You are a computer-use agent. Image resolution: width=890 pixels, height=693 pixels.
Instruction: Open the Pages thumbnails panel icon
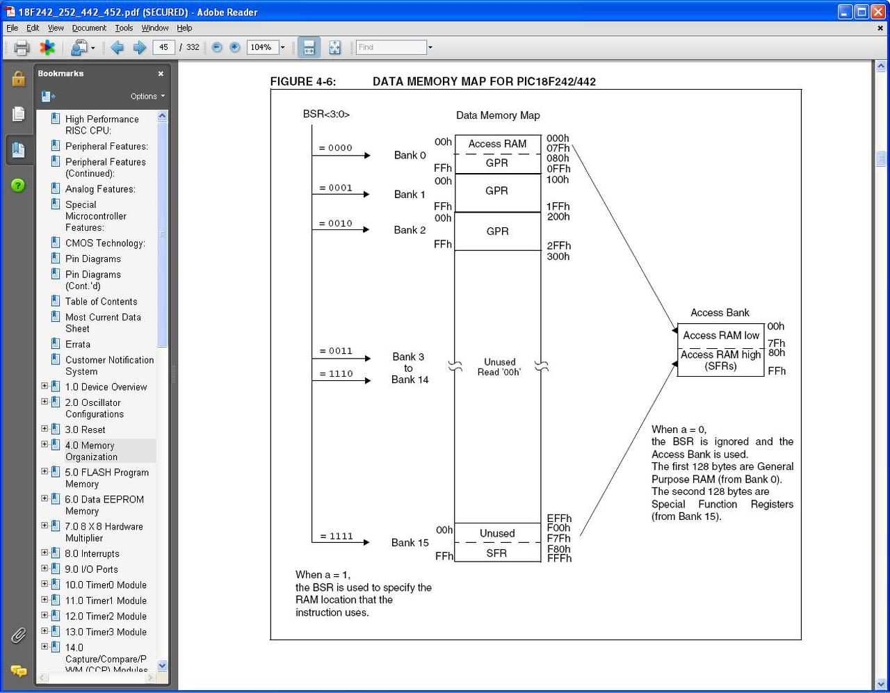[18, 113]
